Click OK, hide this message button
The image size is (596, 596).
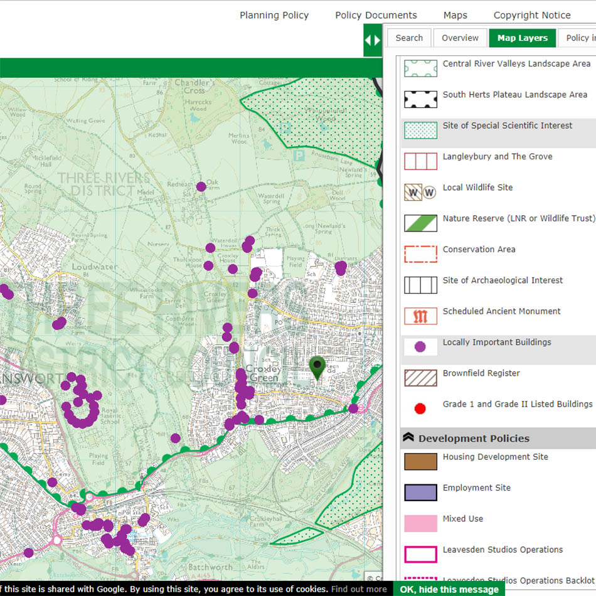[x=449, y=589]
